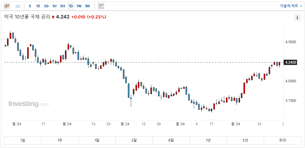The height and width of the screenshot is (148, 305).
Task: Select the 5 minute interval
Action: click(x=30, y=6)
